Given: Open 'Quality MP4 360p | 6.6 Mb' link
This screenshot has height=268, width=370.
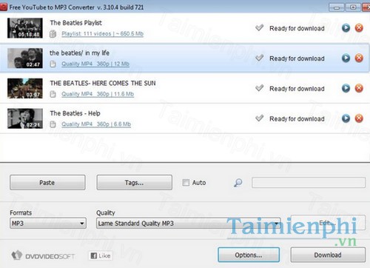Looking at the screenshot, I should tap(96, 124).
